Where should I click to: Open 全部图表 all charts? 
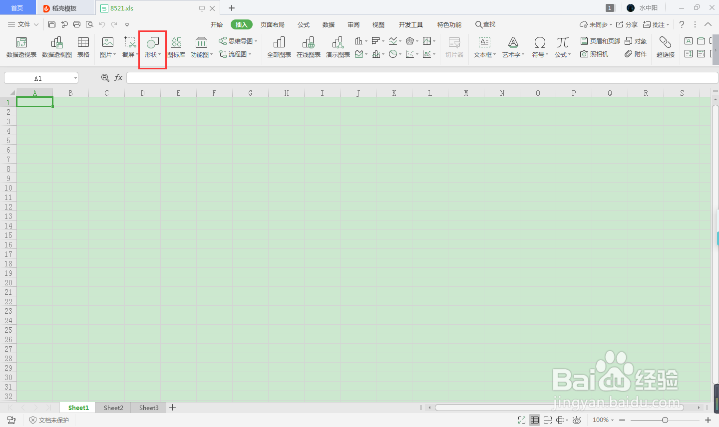pos(279,47)
